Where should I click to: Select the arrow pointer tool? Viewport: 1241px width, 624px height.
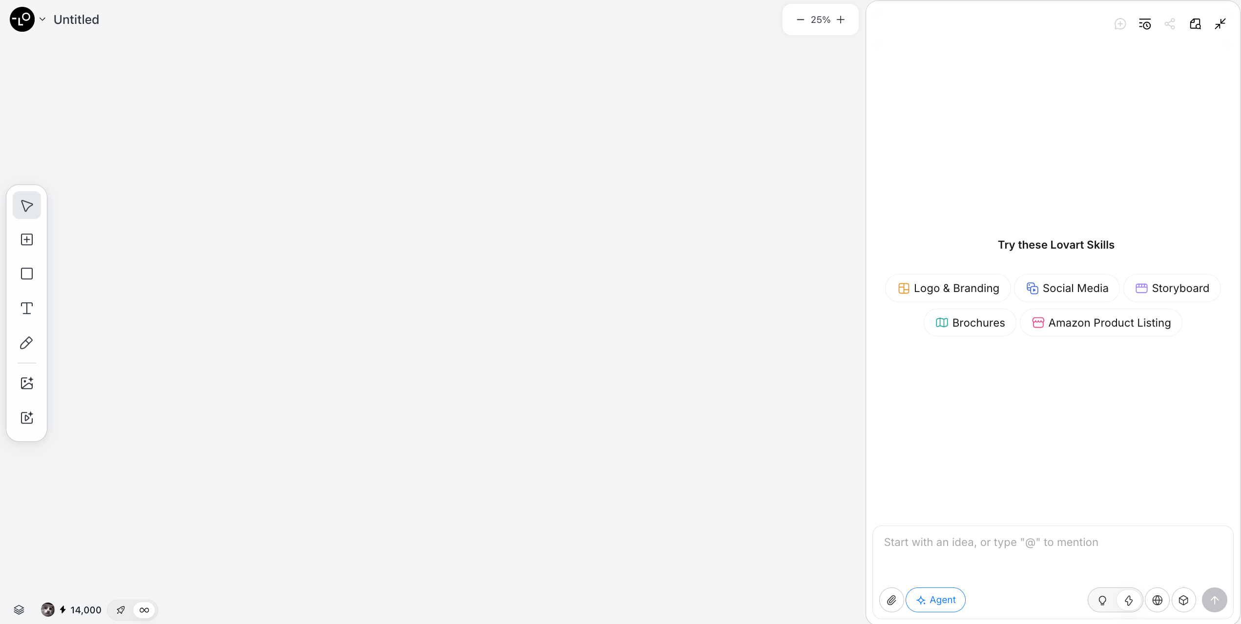pyautogui.click(x=27, y=206)
